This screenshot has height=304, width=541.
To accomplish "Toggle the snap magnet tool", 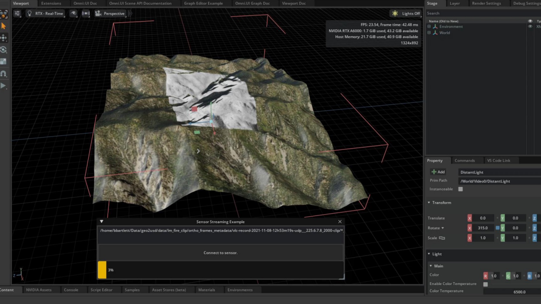I will pyautogui.click(x=4, y=74).
